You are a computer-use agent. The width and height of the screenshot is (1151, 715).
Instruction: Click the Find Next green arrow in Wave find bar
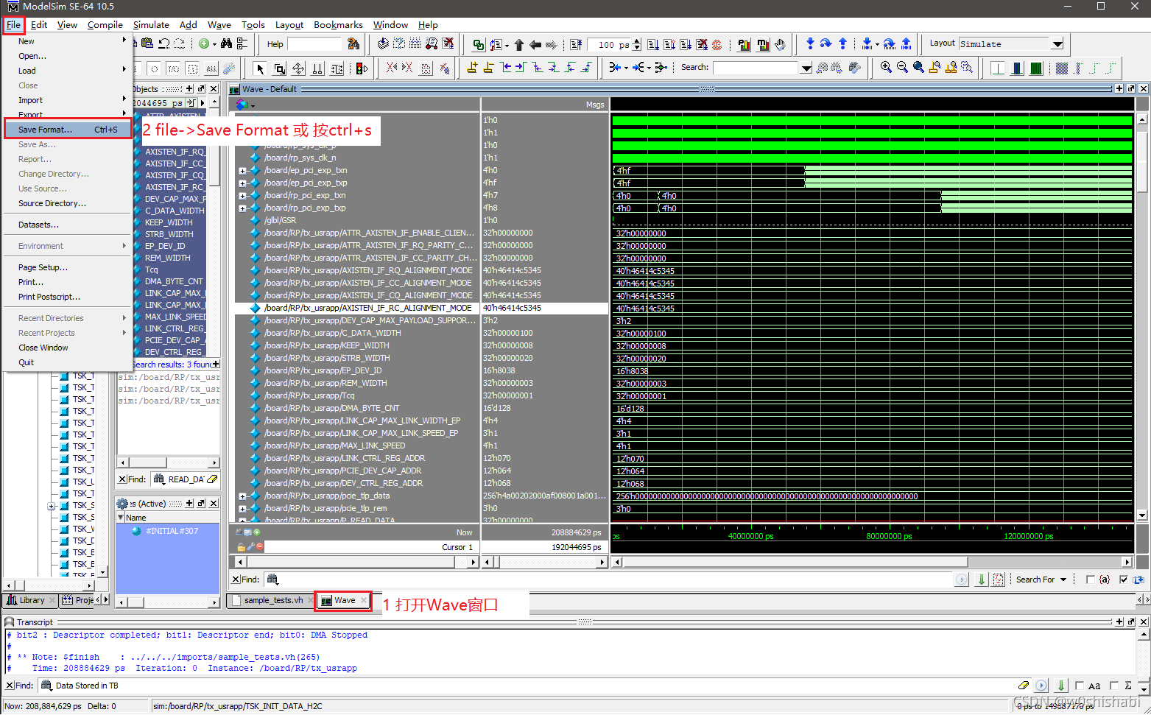click(982, 580)
